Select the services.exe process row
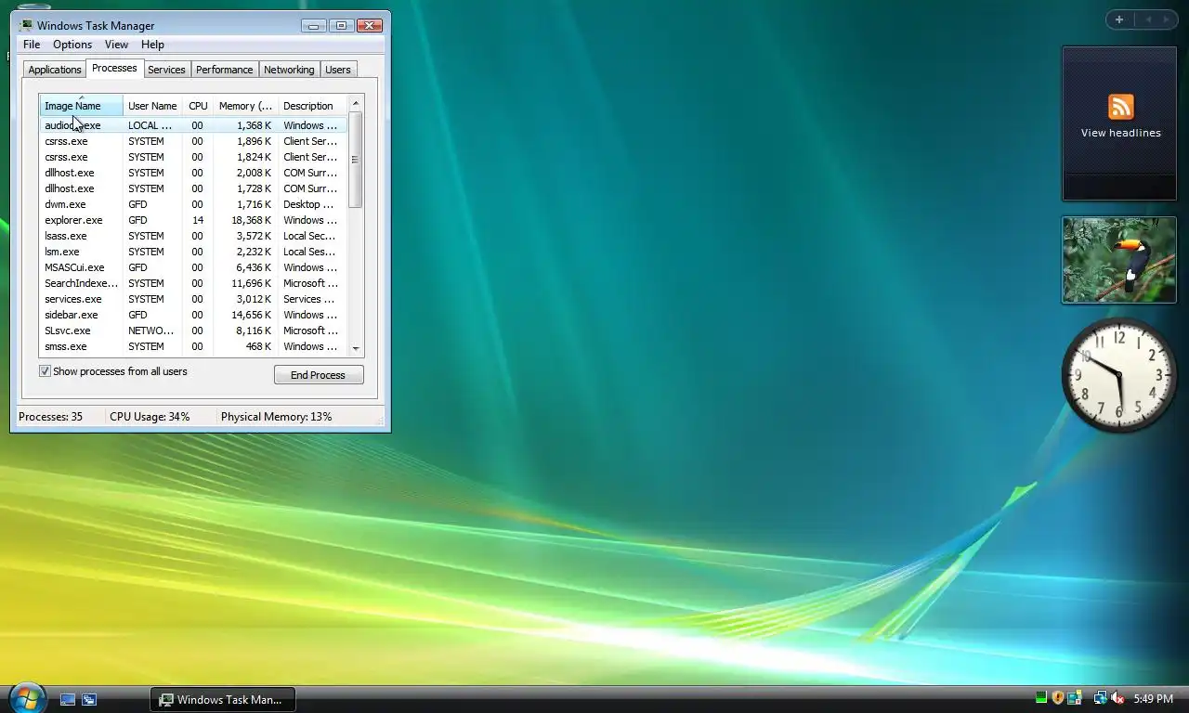 [x=193, y=299]
